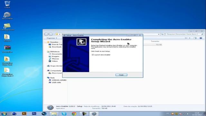This screenshot has height=116, width=206.
Task: Open Windows Start menu orb
Action: [x=4, y=114]
